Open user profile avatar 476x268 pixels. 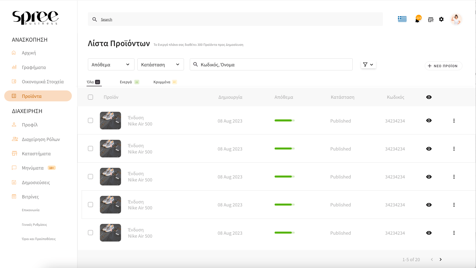point(456,20)
